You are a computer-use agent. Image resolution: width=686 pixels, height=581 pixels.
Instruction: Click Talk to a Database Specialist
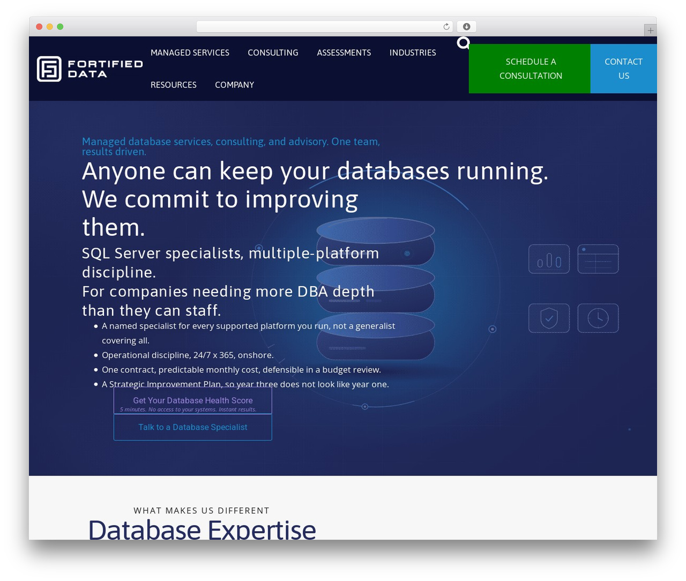tap(193, 427)
